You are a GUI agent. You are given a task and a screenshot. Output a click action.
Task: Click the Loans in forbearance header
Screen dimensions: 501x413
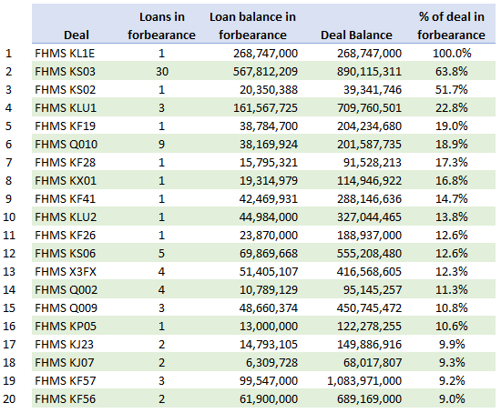coord(161,25)
